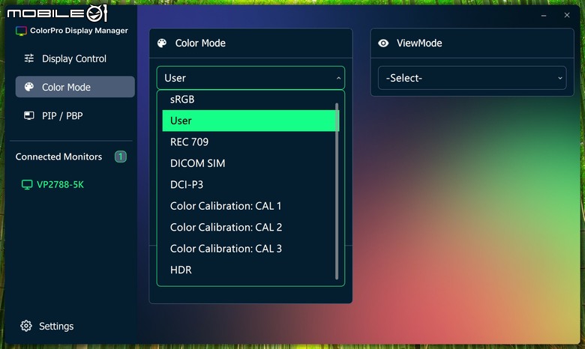Open the Display Control section

tap(74, 58)
